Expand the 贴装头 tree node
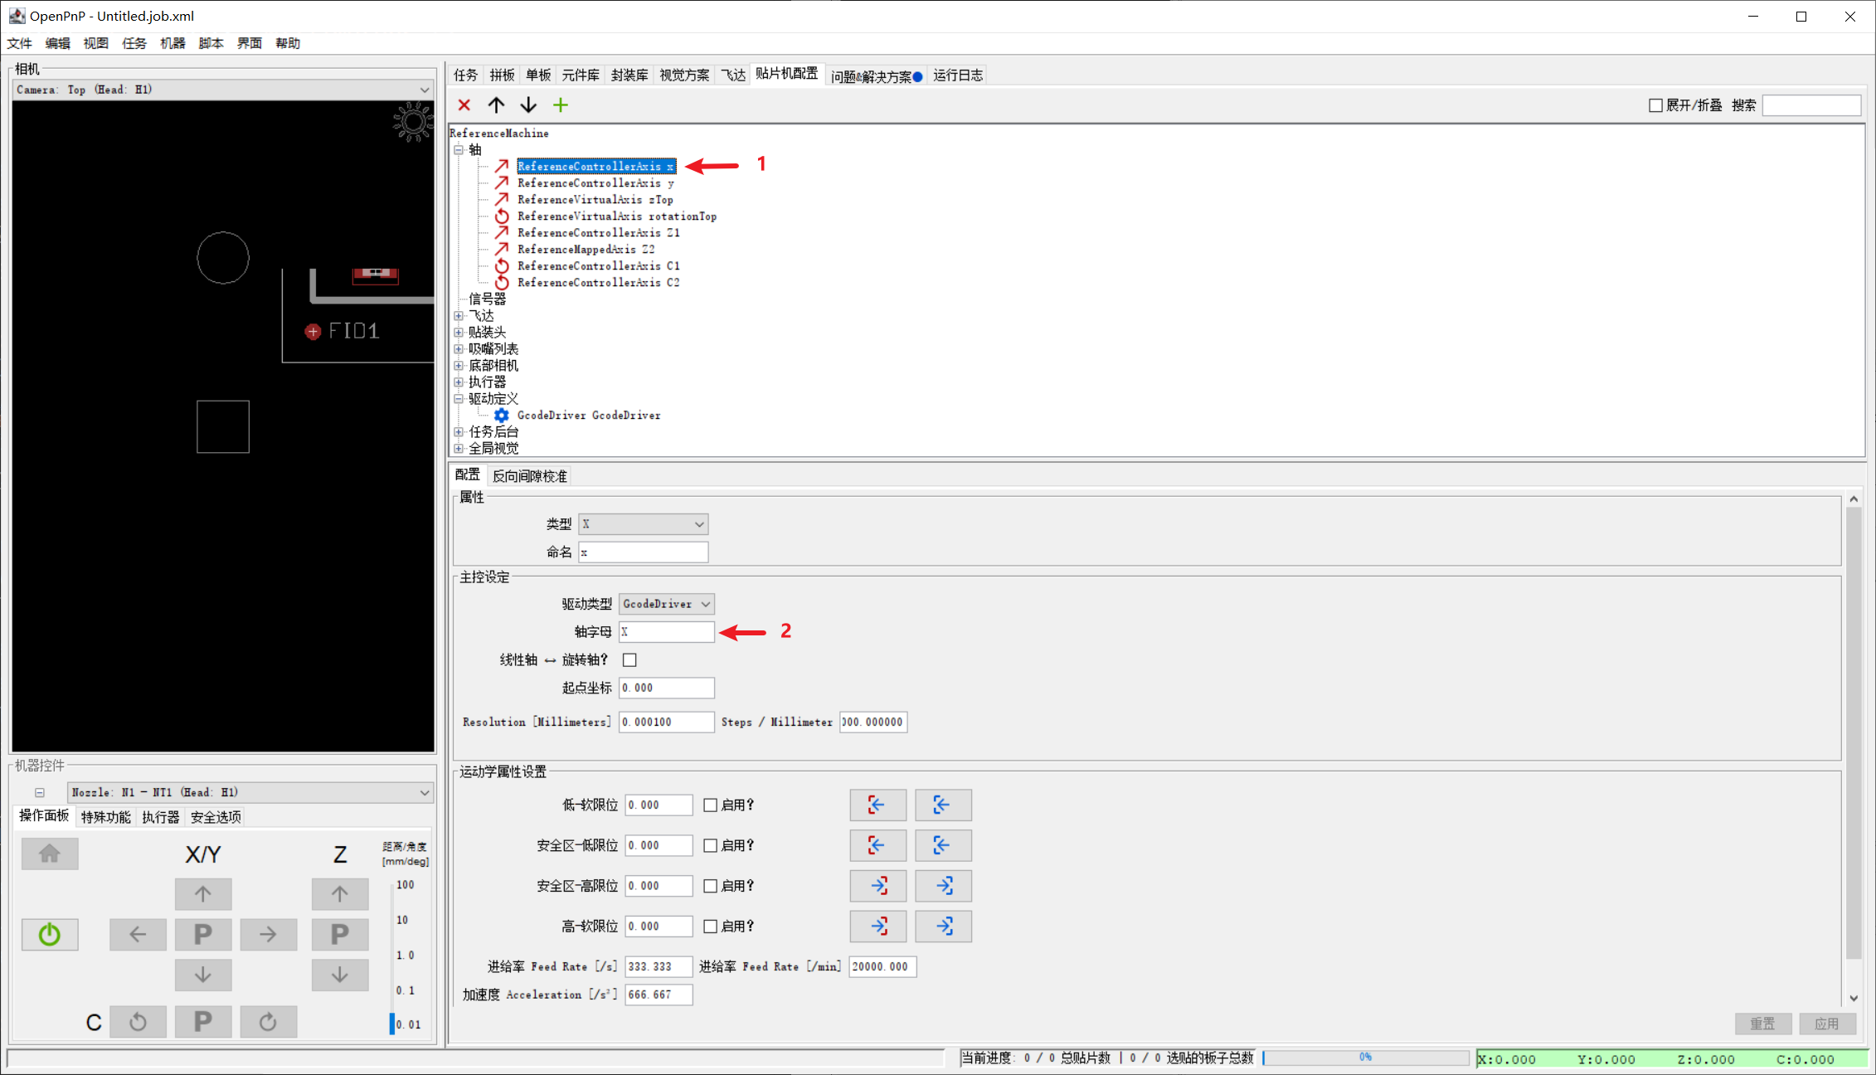The image size is (1876, 1075). click(459, 332)
